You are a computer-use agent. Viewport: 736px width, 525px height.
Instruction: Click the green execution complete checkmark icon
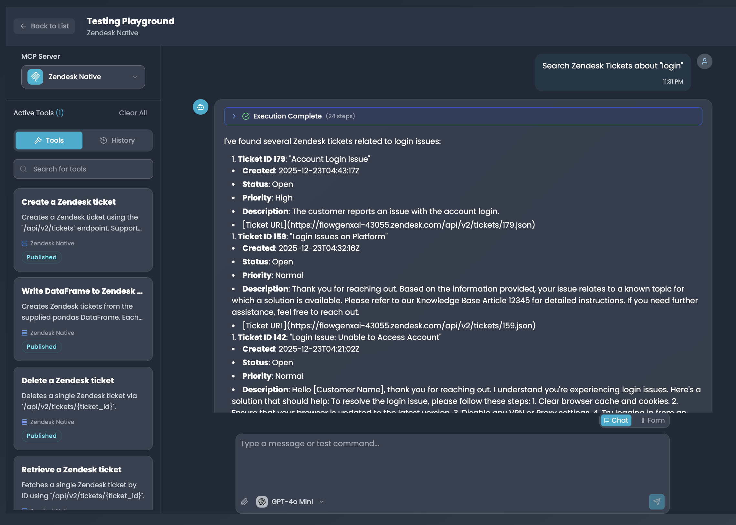pyautogui.click(x=246, y=116)
